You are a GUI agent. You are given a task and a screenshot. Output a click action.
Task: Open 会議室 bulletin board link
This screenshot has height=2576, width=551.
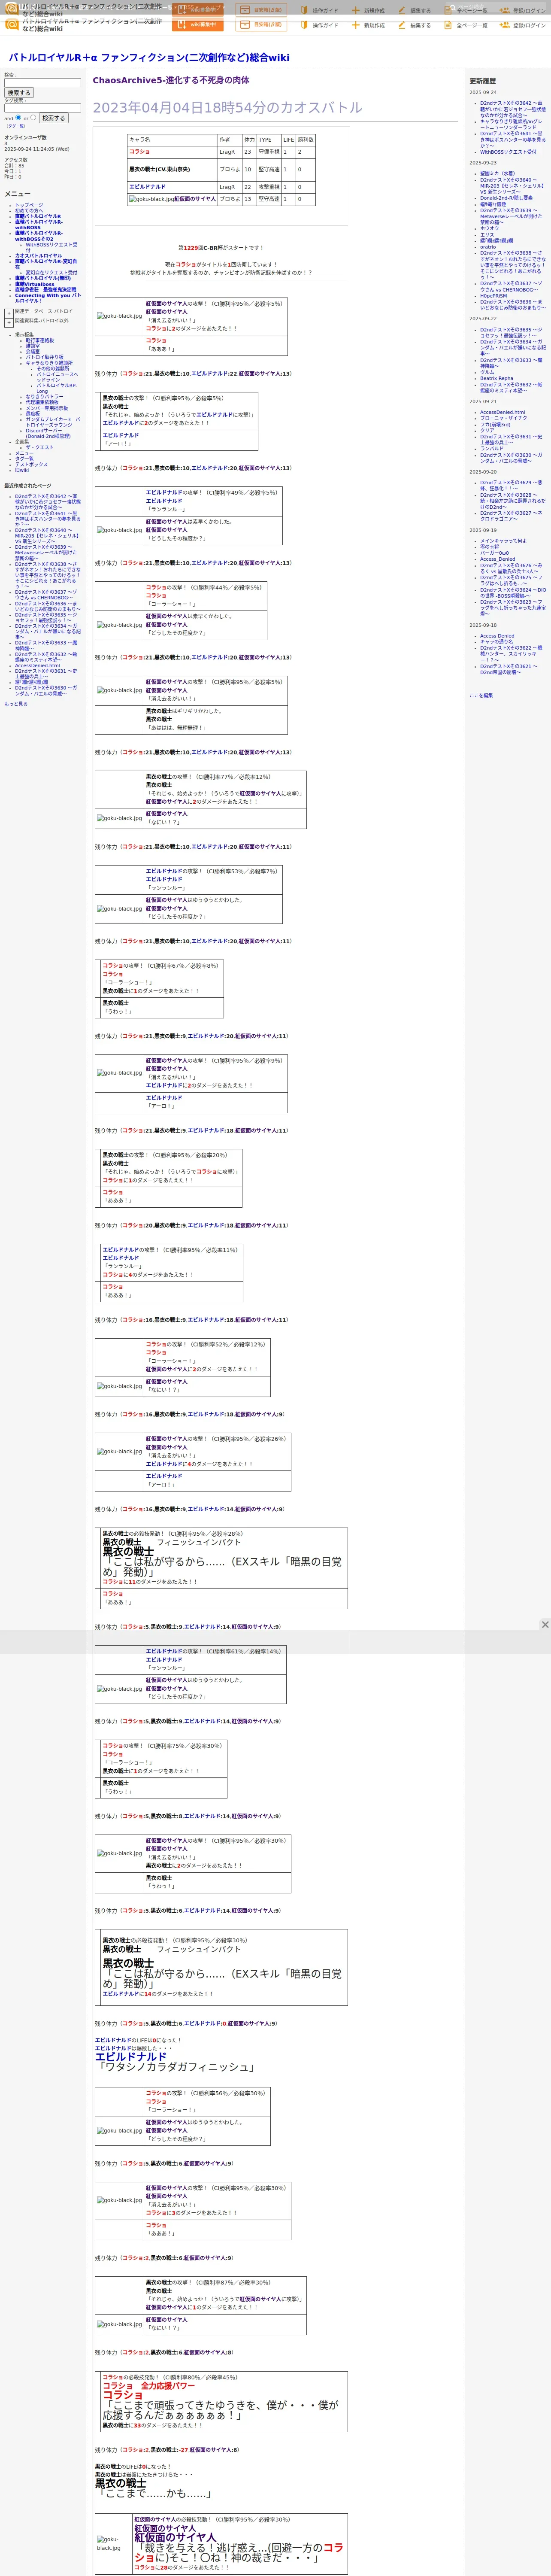click(33, 352)
